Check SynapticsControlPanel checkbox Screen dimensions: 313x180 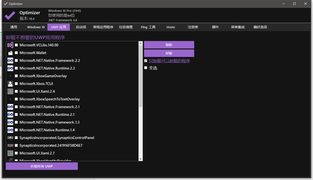[x=16, y=138]
